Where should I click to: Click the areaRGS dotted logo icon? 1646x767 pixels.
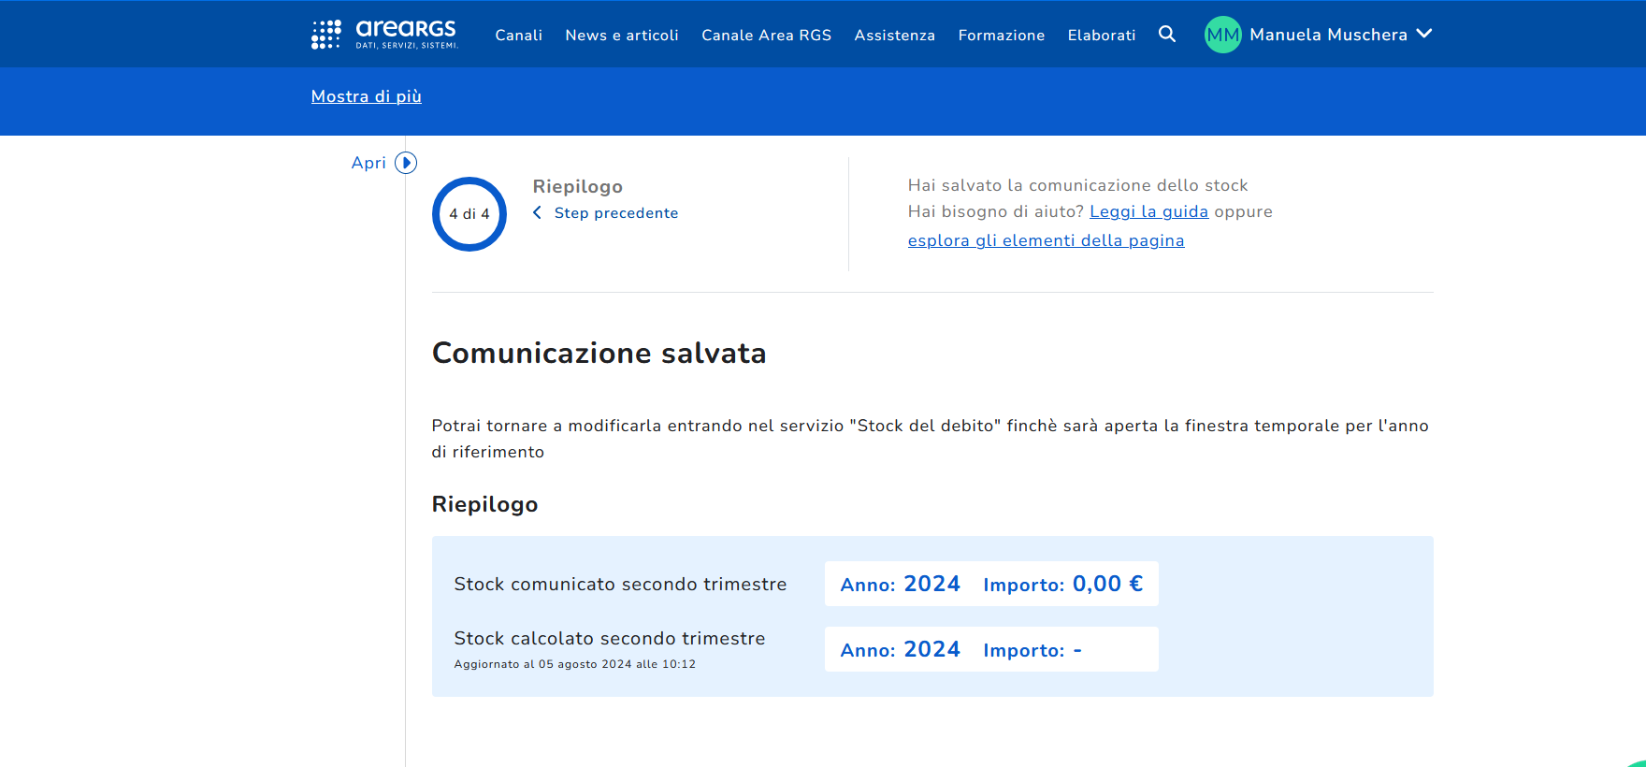tap(325, 35)
